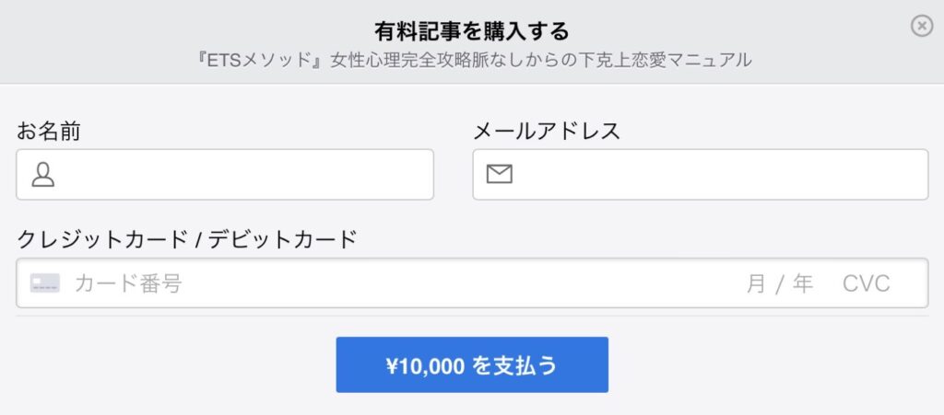This screenshot has width=944, height=415.
Task: Click the クレジットカード / デビットカード label
Action: [187, 239]
